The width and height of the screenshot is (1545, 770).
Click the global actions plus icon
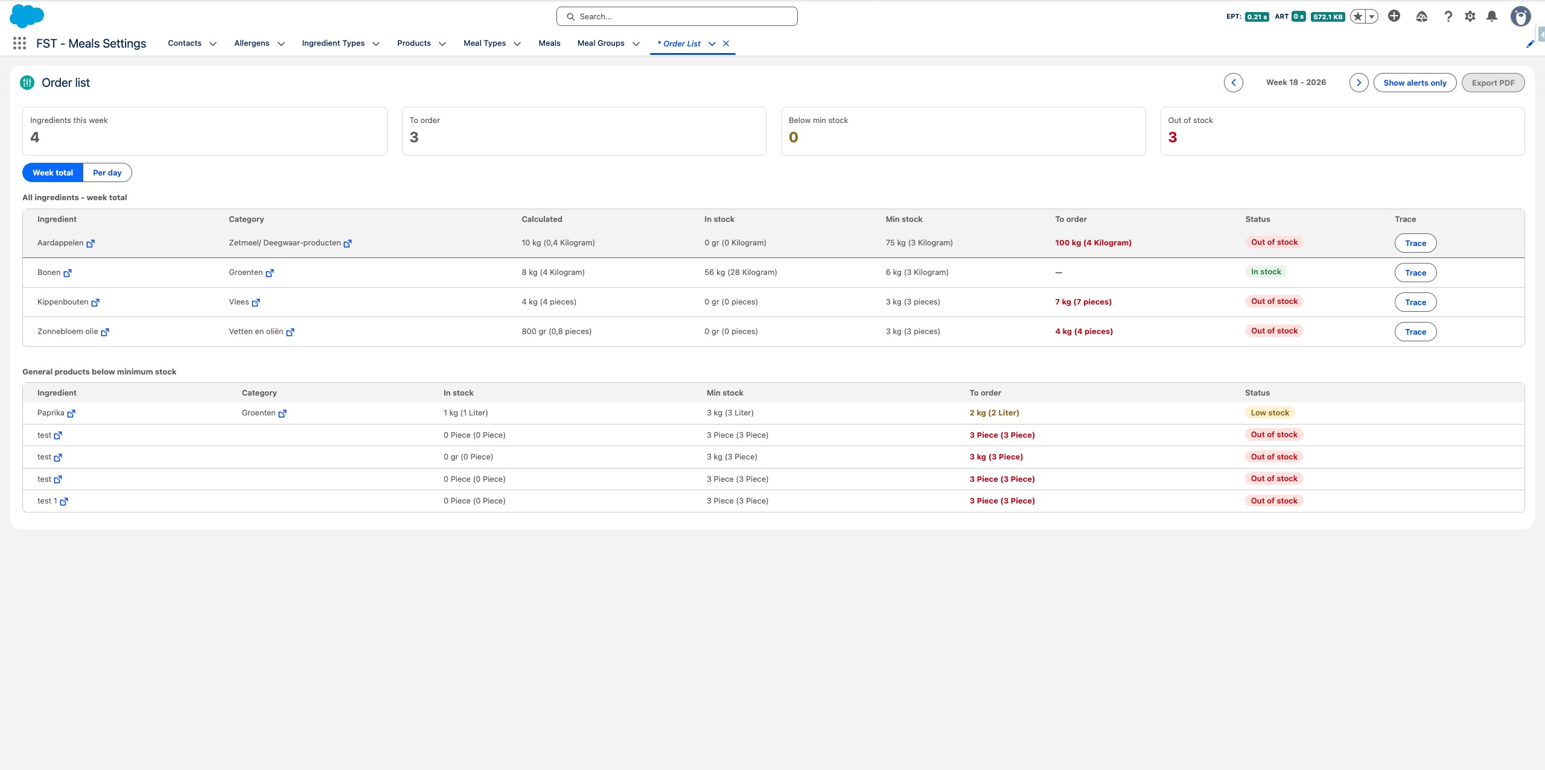[1394, 16]
